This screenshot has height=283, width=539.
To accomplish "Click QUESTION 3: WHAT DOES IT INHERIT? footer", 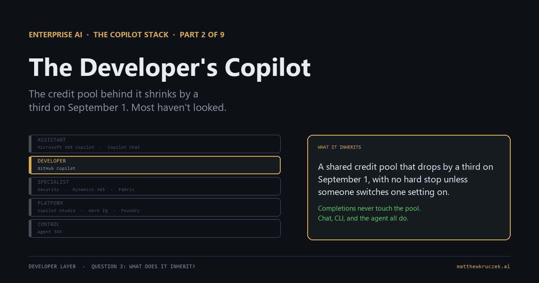I will tap(143, 266).
